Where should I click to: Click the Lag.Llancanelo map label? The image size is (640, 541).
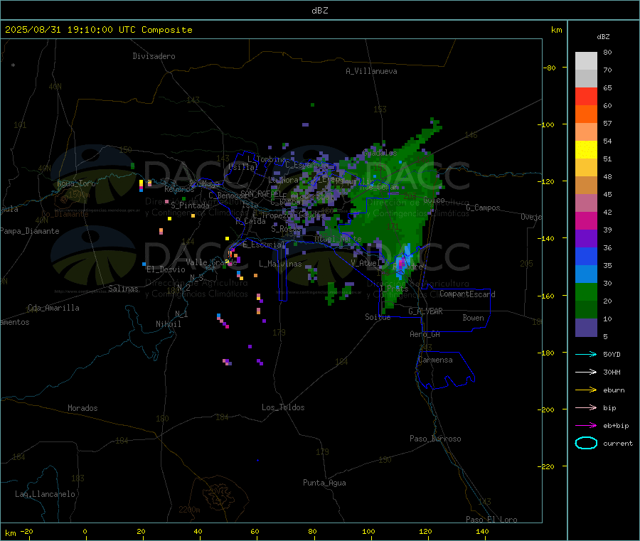45,495
